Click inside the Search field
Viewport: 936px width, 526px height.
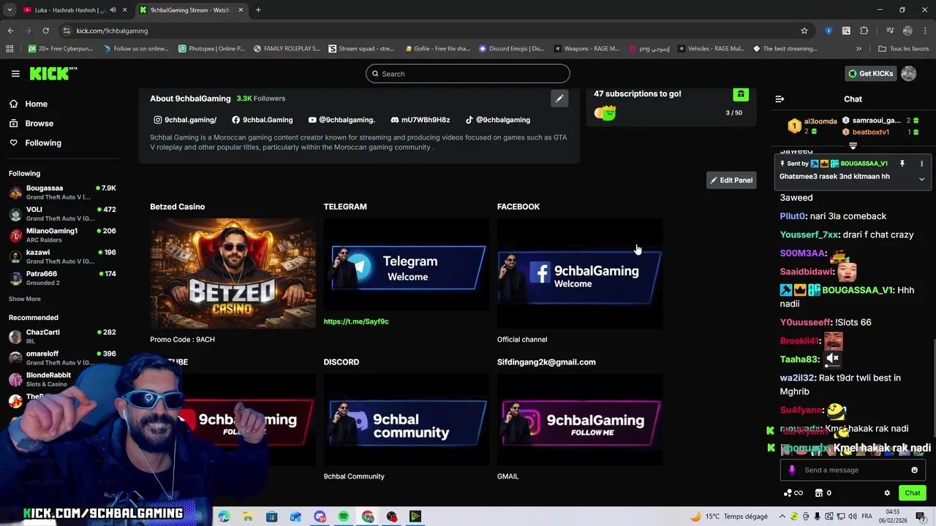tap(468, 74)
